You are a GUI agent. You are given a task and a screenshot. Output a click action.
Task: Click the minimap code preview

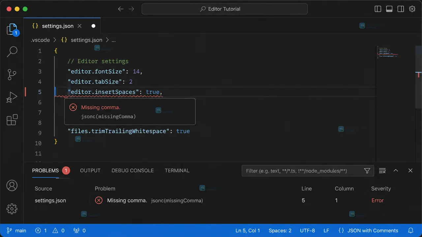point(388,53)
